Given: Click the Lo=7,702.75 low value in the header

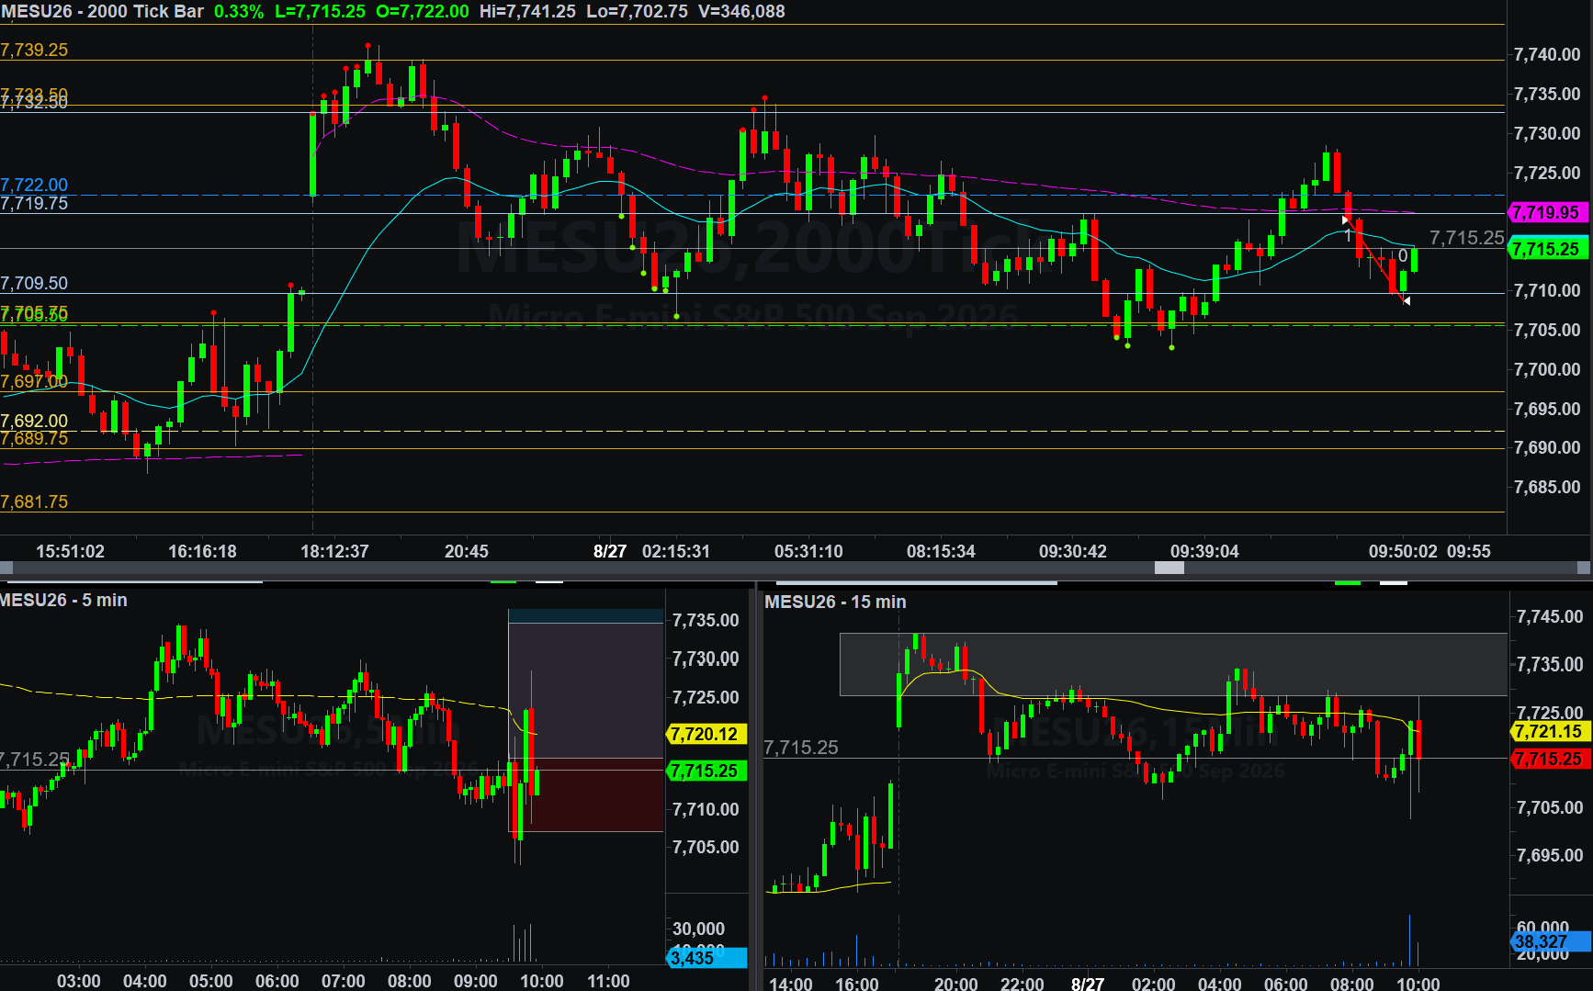Looking at the screenshot, I should [x=638, y=12].
